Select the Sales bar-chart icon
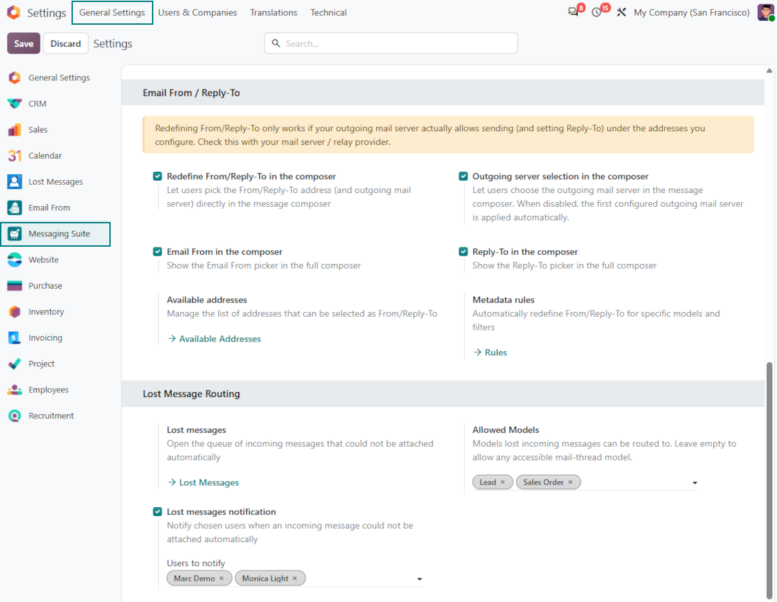The image size is (777, 602). click(x=15, y=130)
